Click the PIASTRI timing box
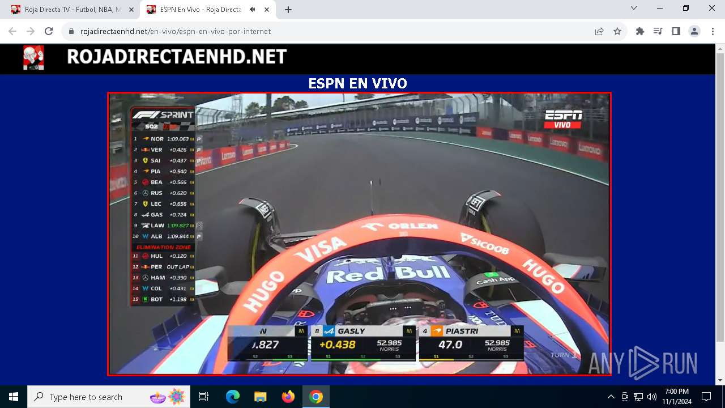 click(x=471, y=343)
